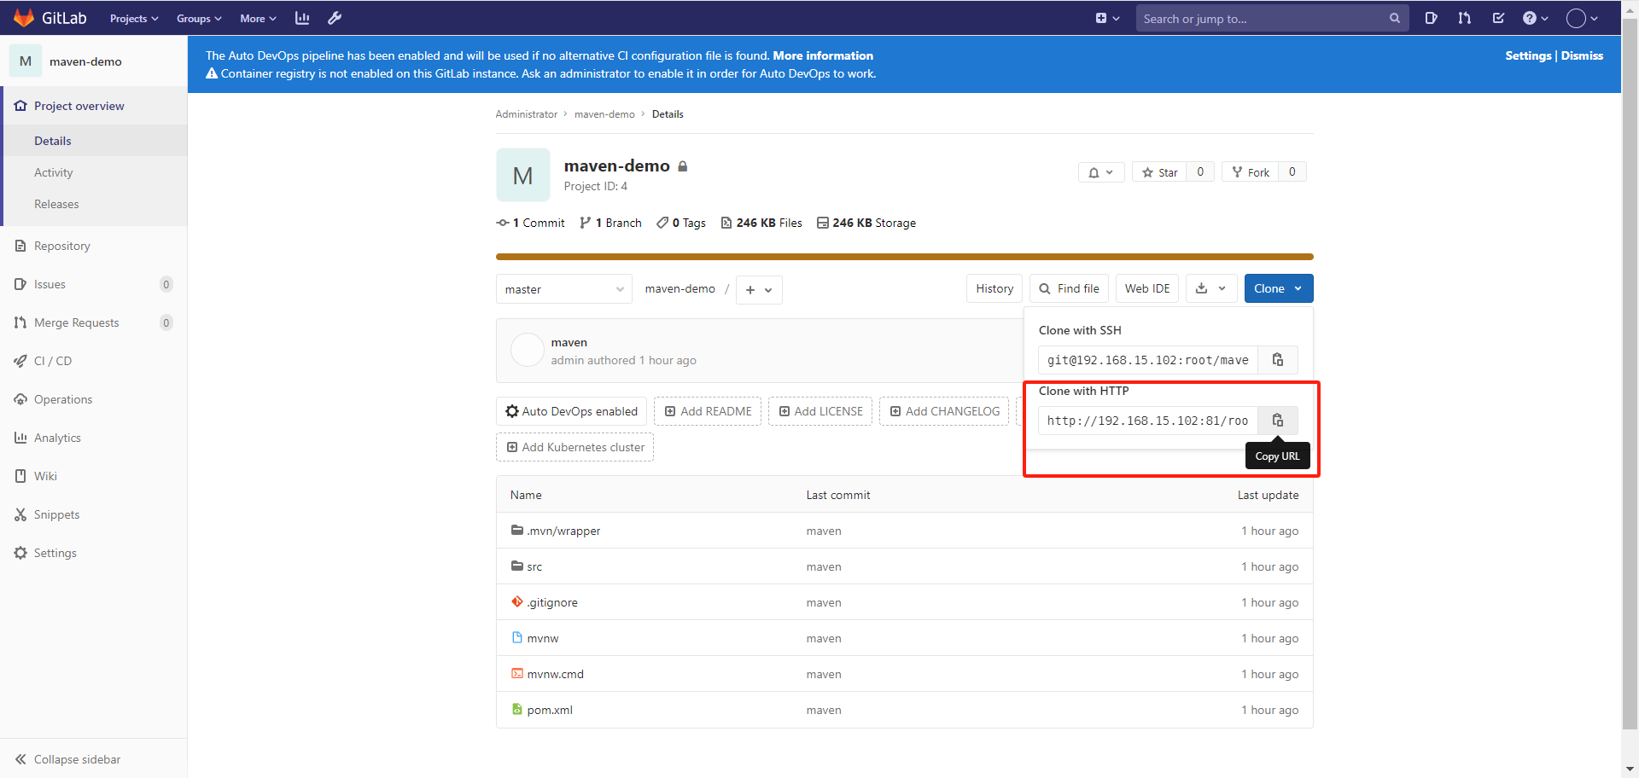This screenshot has width=1639, height=778.
Task: Open the notification bell dropdown
Action: click(x=1101, y=172)
